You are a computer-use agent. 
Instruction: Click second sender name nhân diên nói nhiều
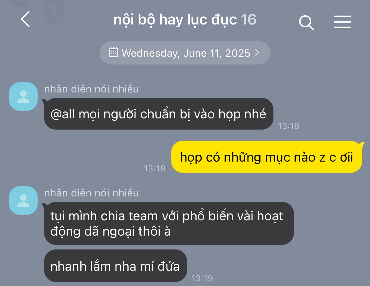click(x=91, y=193)
